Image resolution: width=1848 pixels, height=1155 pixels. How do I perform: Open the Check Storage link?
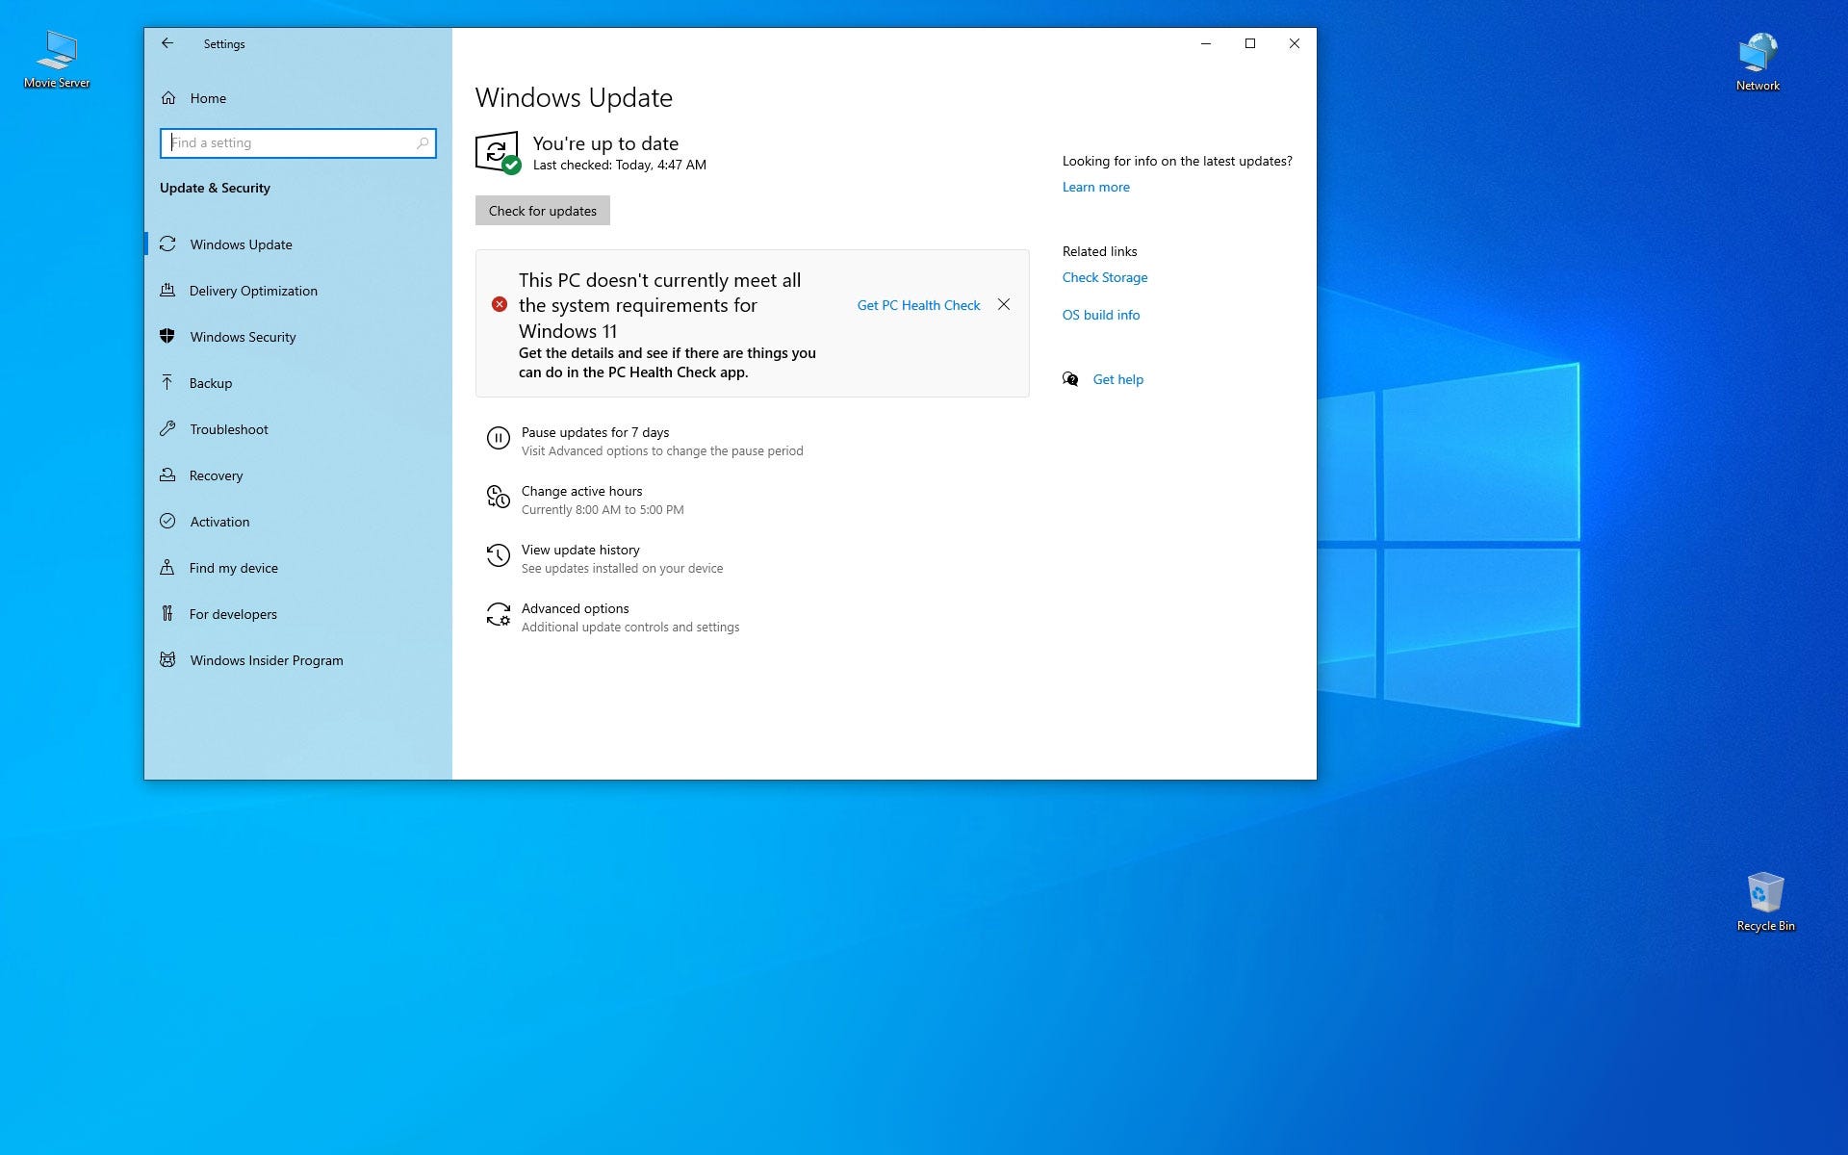[1105, 277]
